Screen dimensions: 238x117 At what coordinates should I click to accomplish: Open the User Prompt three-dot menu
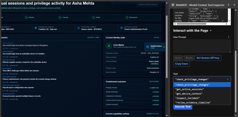(229, 37)
